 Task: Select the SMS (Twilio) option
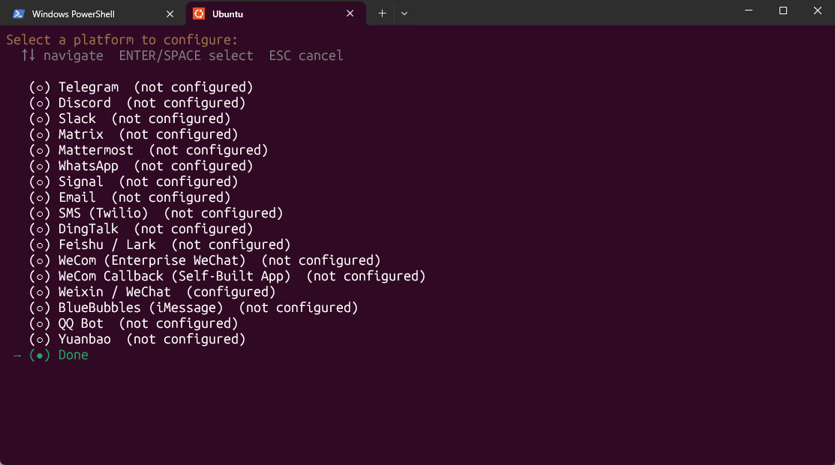tap(103, 213)
